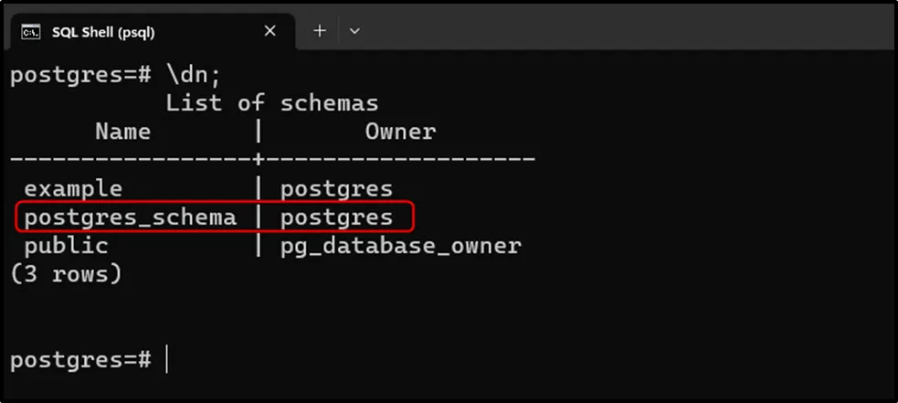This screenshot has width=898, height=403.
Task: Click the 'List of schemas' heading
Action: coord(271,103)
